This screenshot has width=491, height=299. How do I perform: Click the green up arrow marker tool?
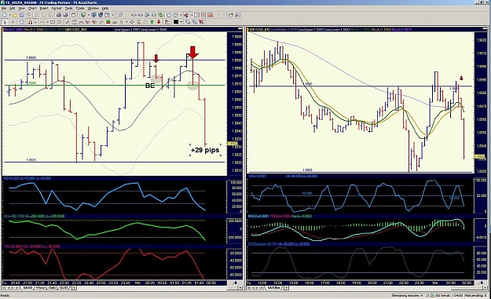[152, 22]
